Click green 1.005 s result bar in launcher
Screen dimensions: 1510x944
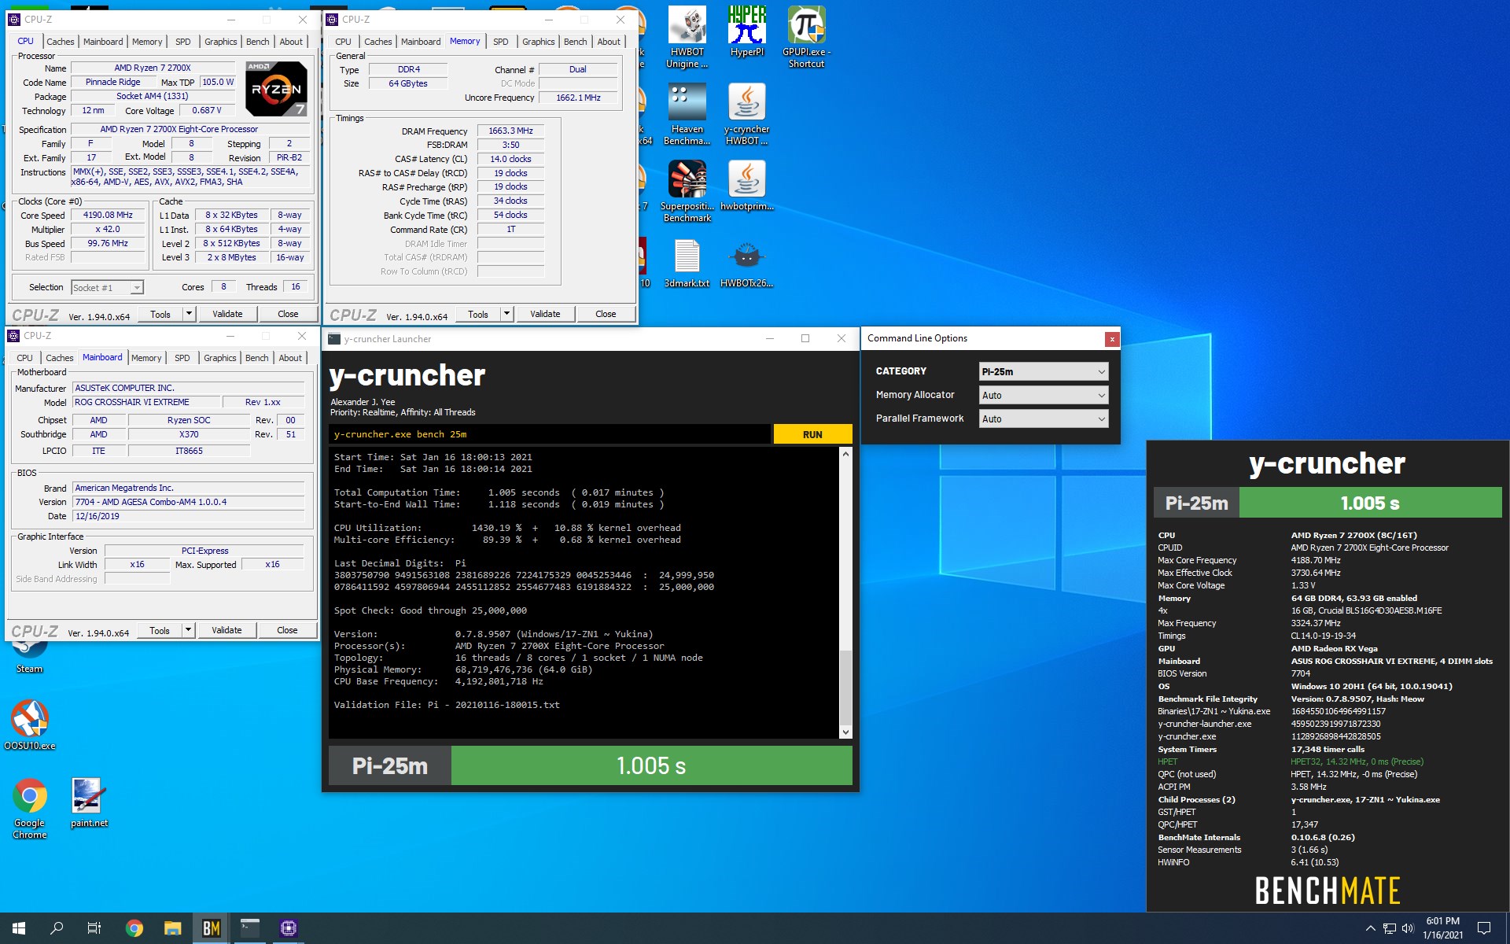click(x=651, y=765)
